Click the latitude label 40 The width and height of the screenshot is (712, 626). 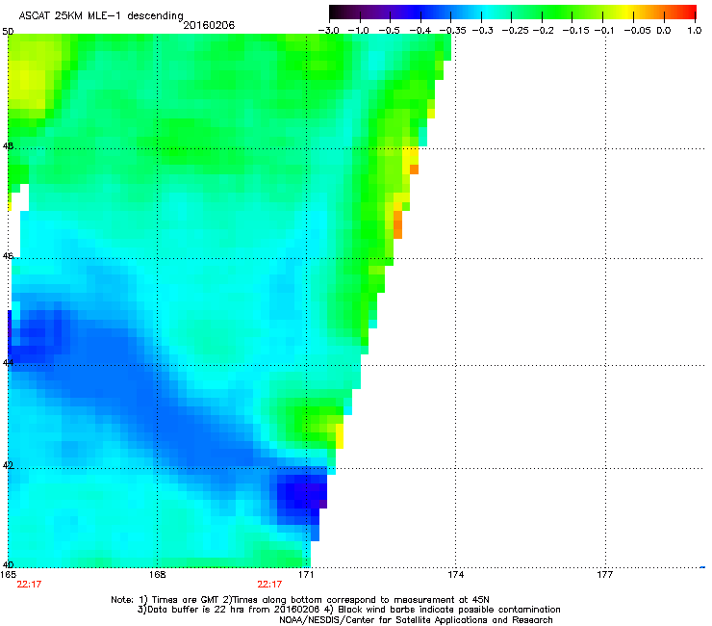8,564
